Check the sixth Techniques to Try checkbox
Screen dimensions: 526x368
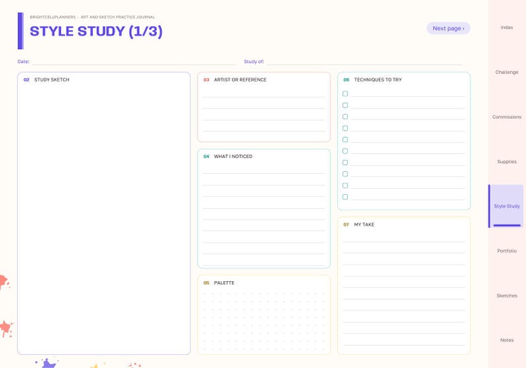[x=345, y=151]
